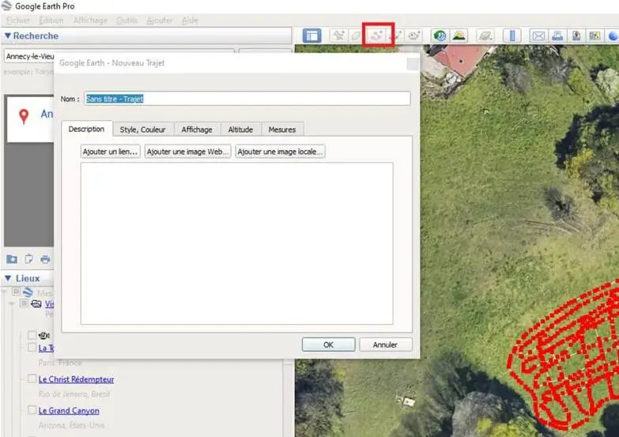Click the Add Placemark pushpin icon
The width and height of the screenshot is (619, 437).
click(x=338, y=35)
